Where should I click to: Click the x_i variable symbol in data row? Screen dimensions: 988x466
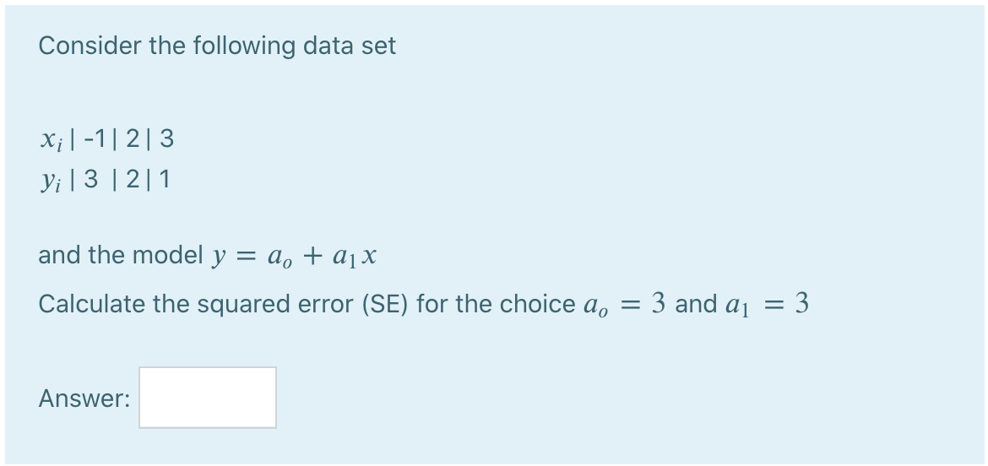[50, 140]
